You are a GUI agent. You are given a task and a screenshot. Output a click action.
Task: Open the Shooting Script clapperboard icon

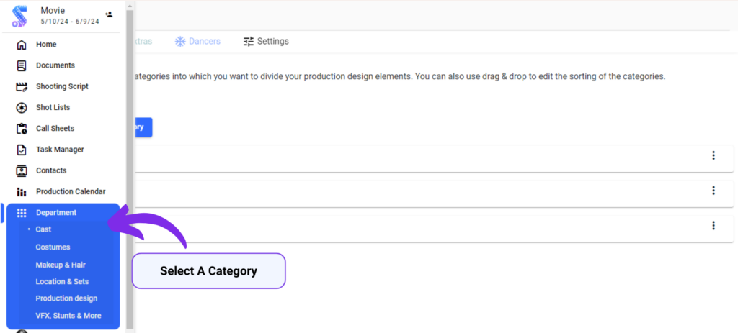pyautogui.click(x=21, y=86)
